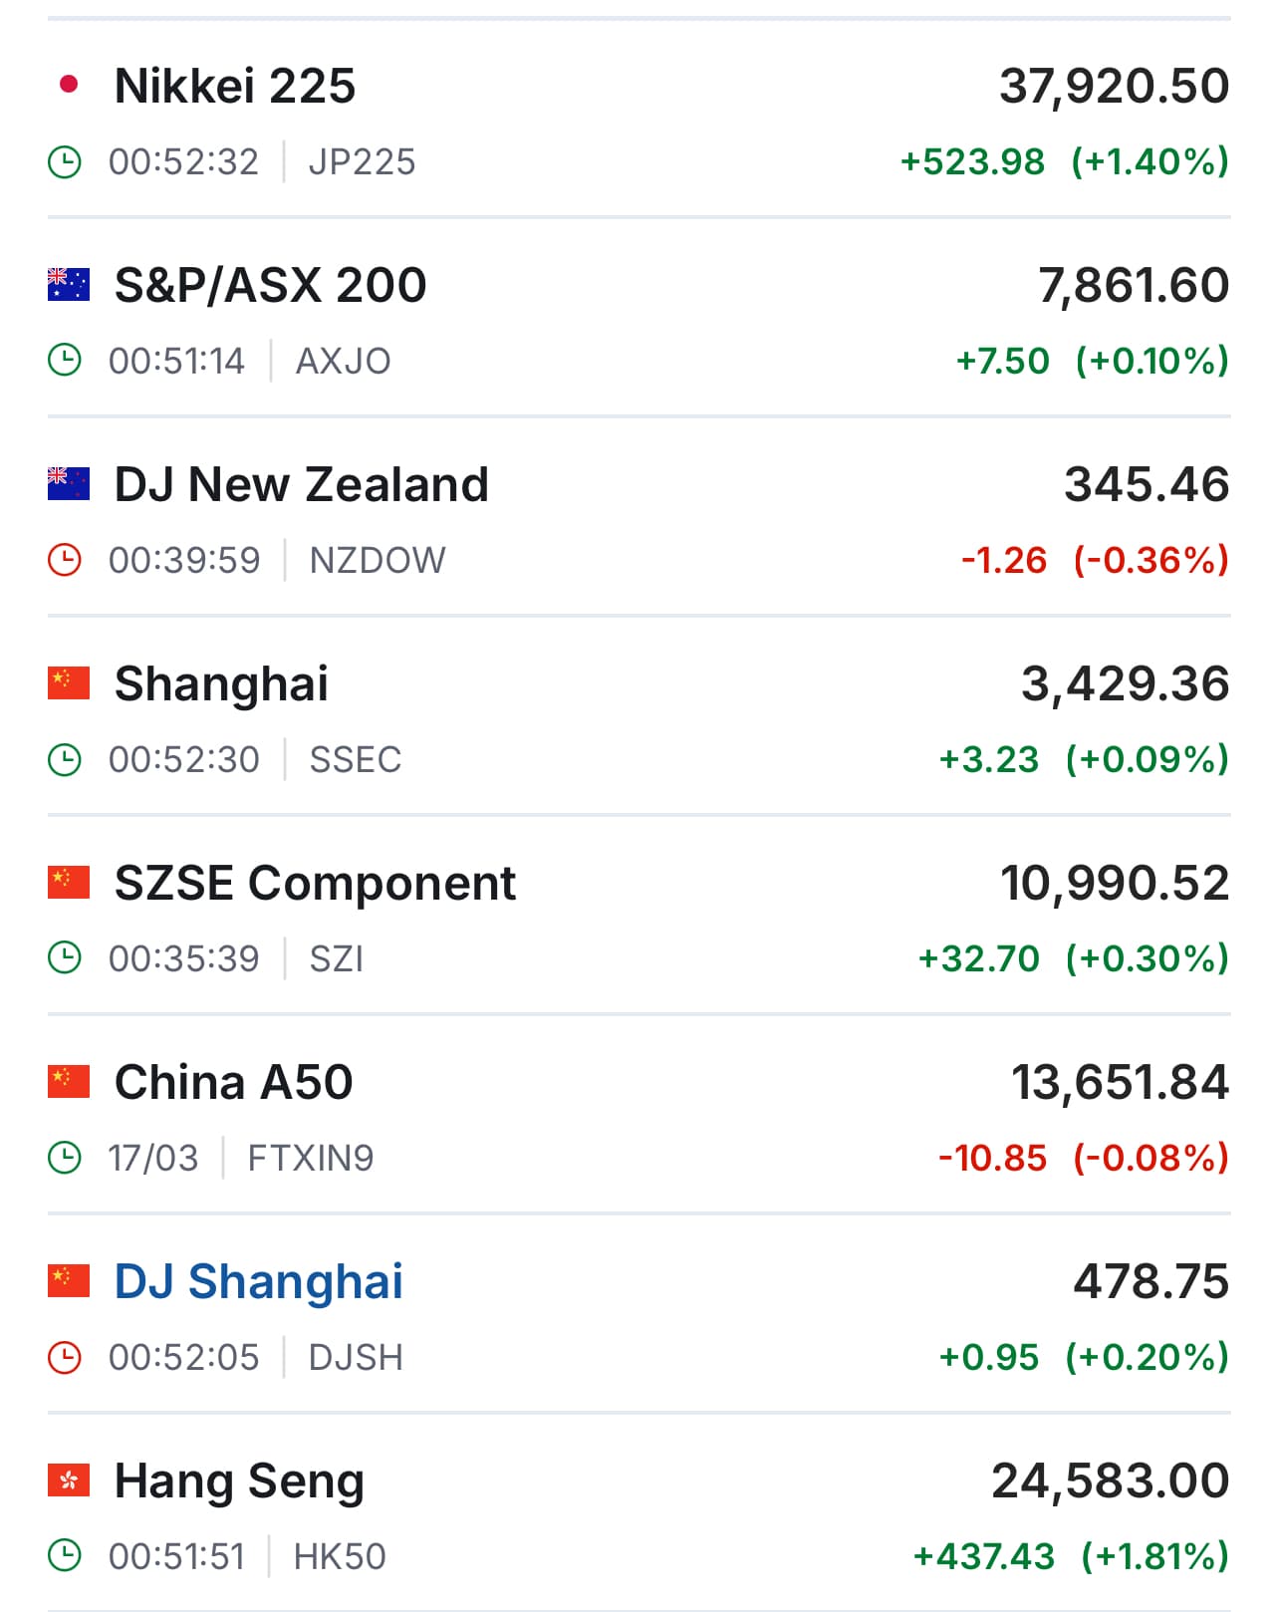Click the red clock icon next to DJSH
Screen dimensions: 1279x1612
tap(65, 1357)
